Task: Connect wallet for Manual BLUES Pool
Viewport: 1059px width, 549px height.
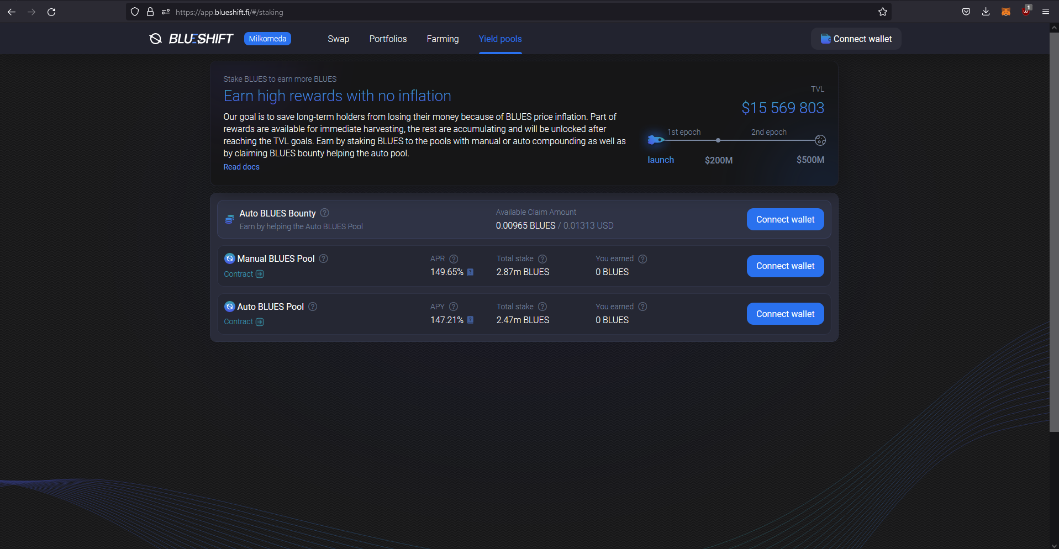Action: click(785, 266)
